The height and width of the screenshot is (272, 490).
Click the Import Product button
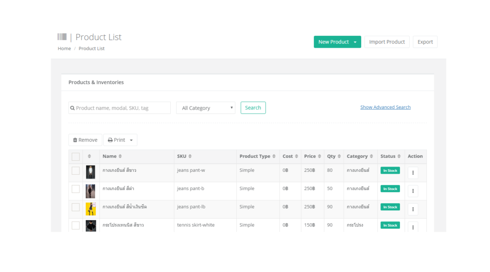pos(387,42)
